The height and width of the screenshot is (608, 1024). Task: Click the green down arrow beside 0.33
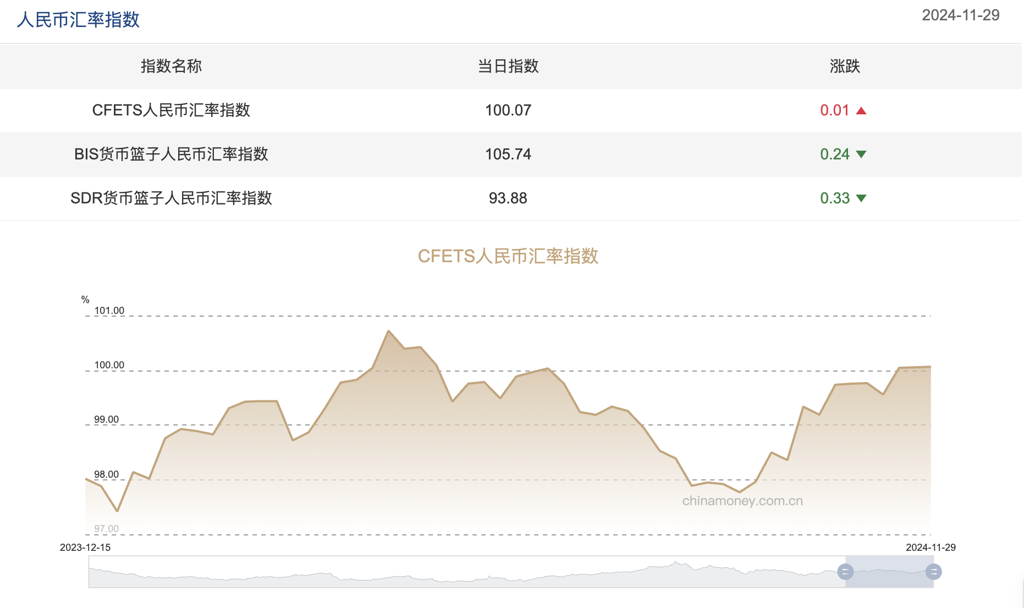coord(861,198)
